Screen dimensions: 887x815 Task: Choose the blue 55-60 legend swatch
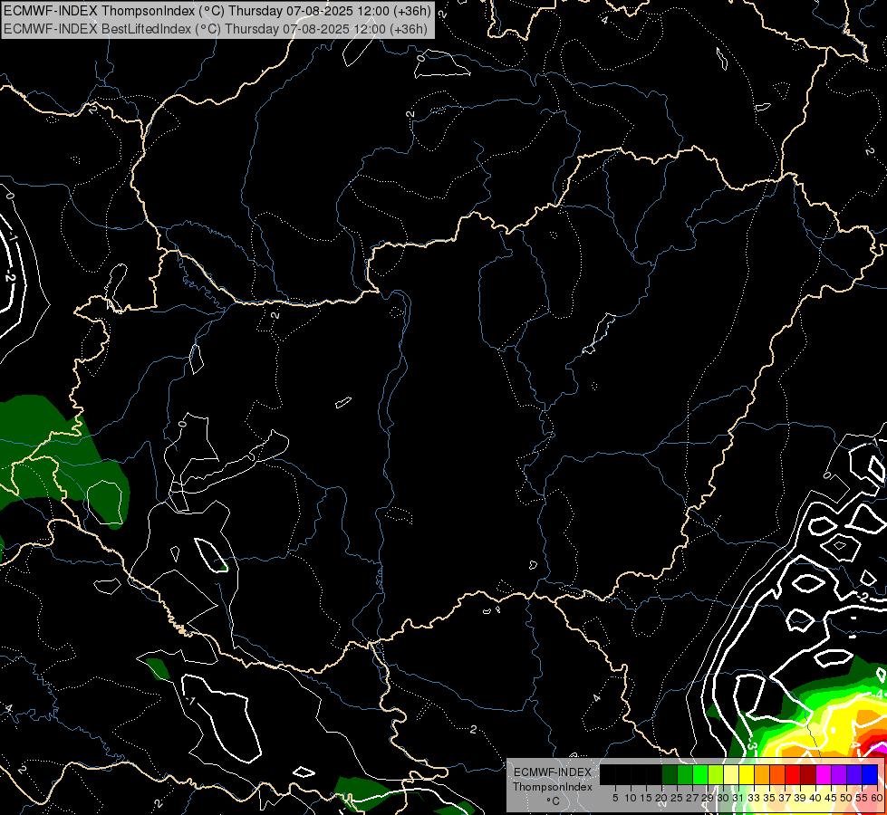870,774
